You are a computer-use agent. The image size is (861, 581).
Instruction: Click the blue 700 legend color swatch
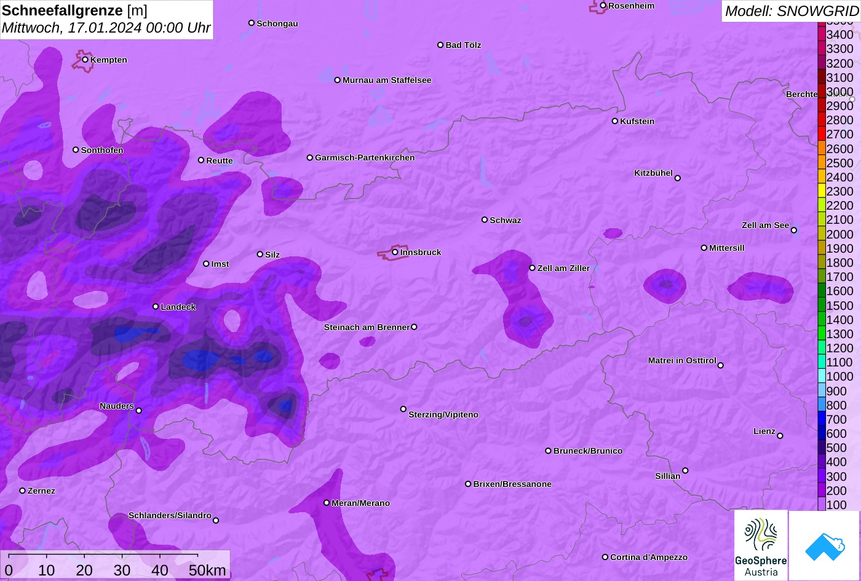click(x=822, y=419)
